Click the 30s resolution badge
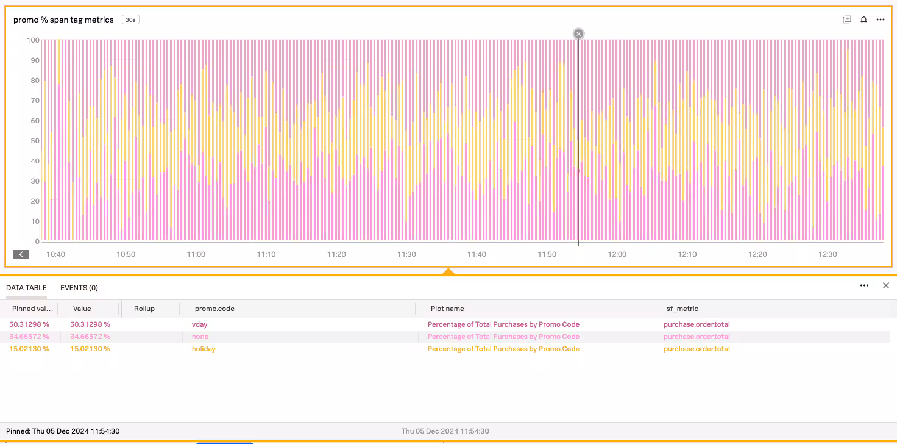The image size is (897, 444). point(130,20)
